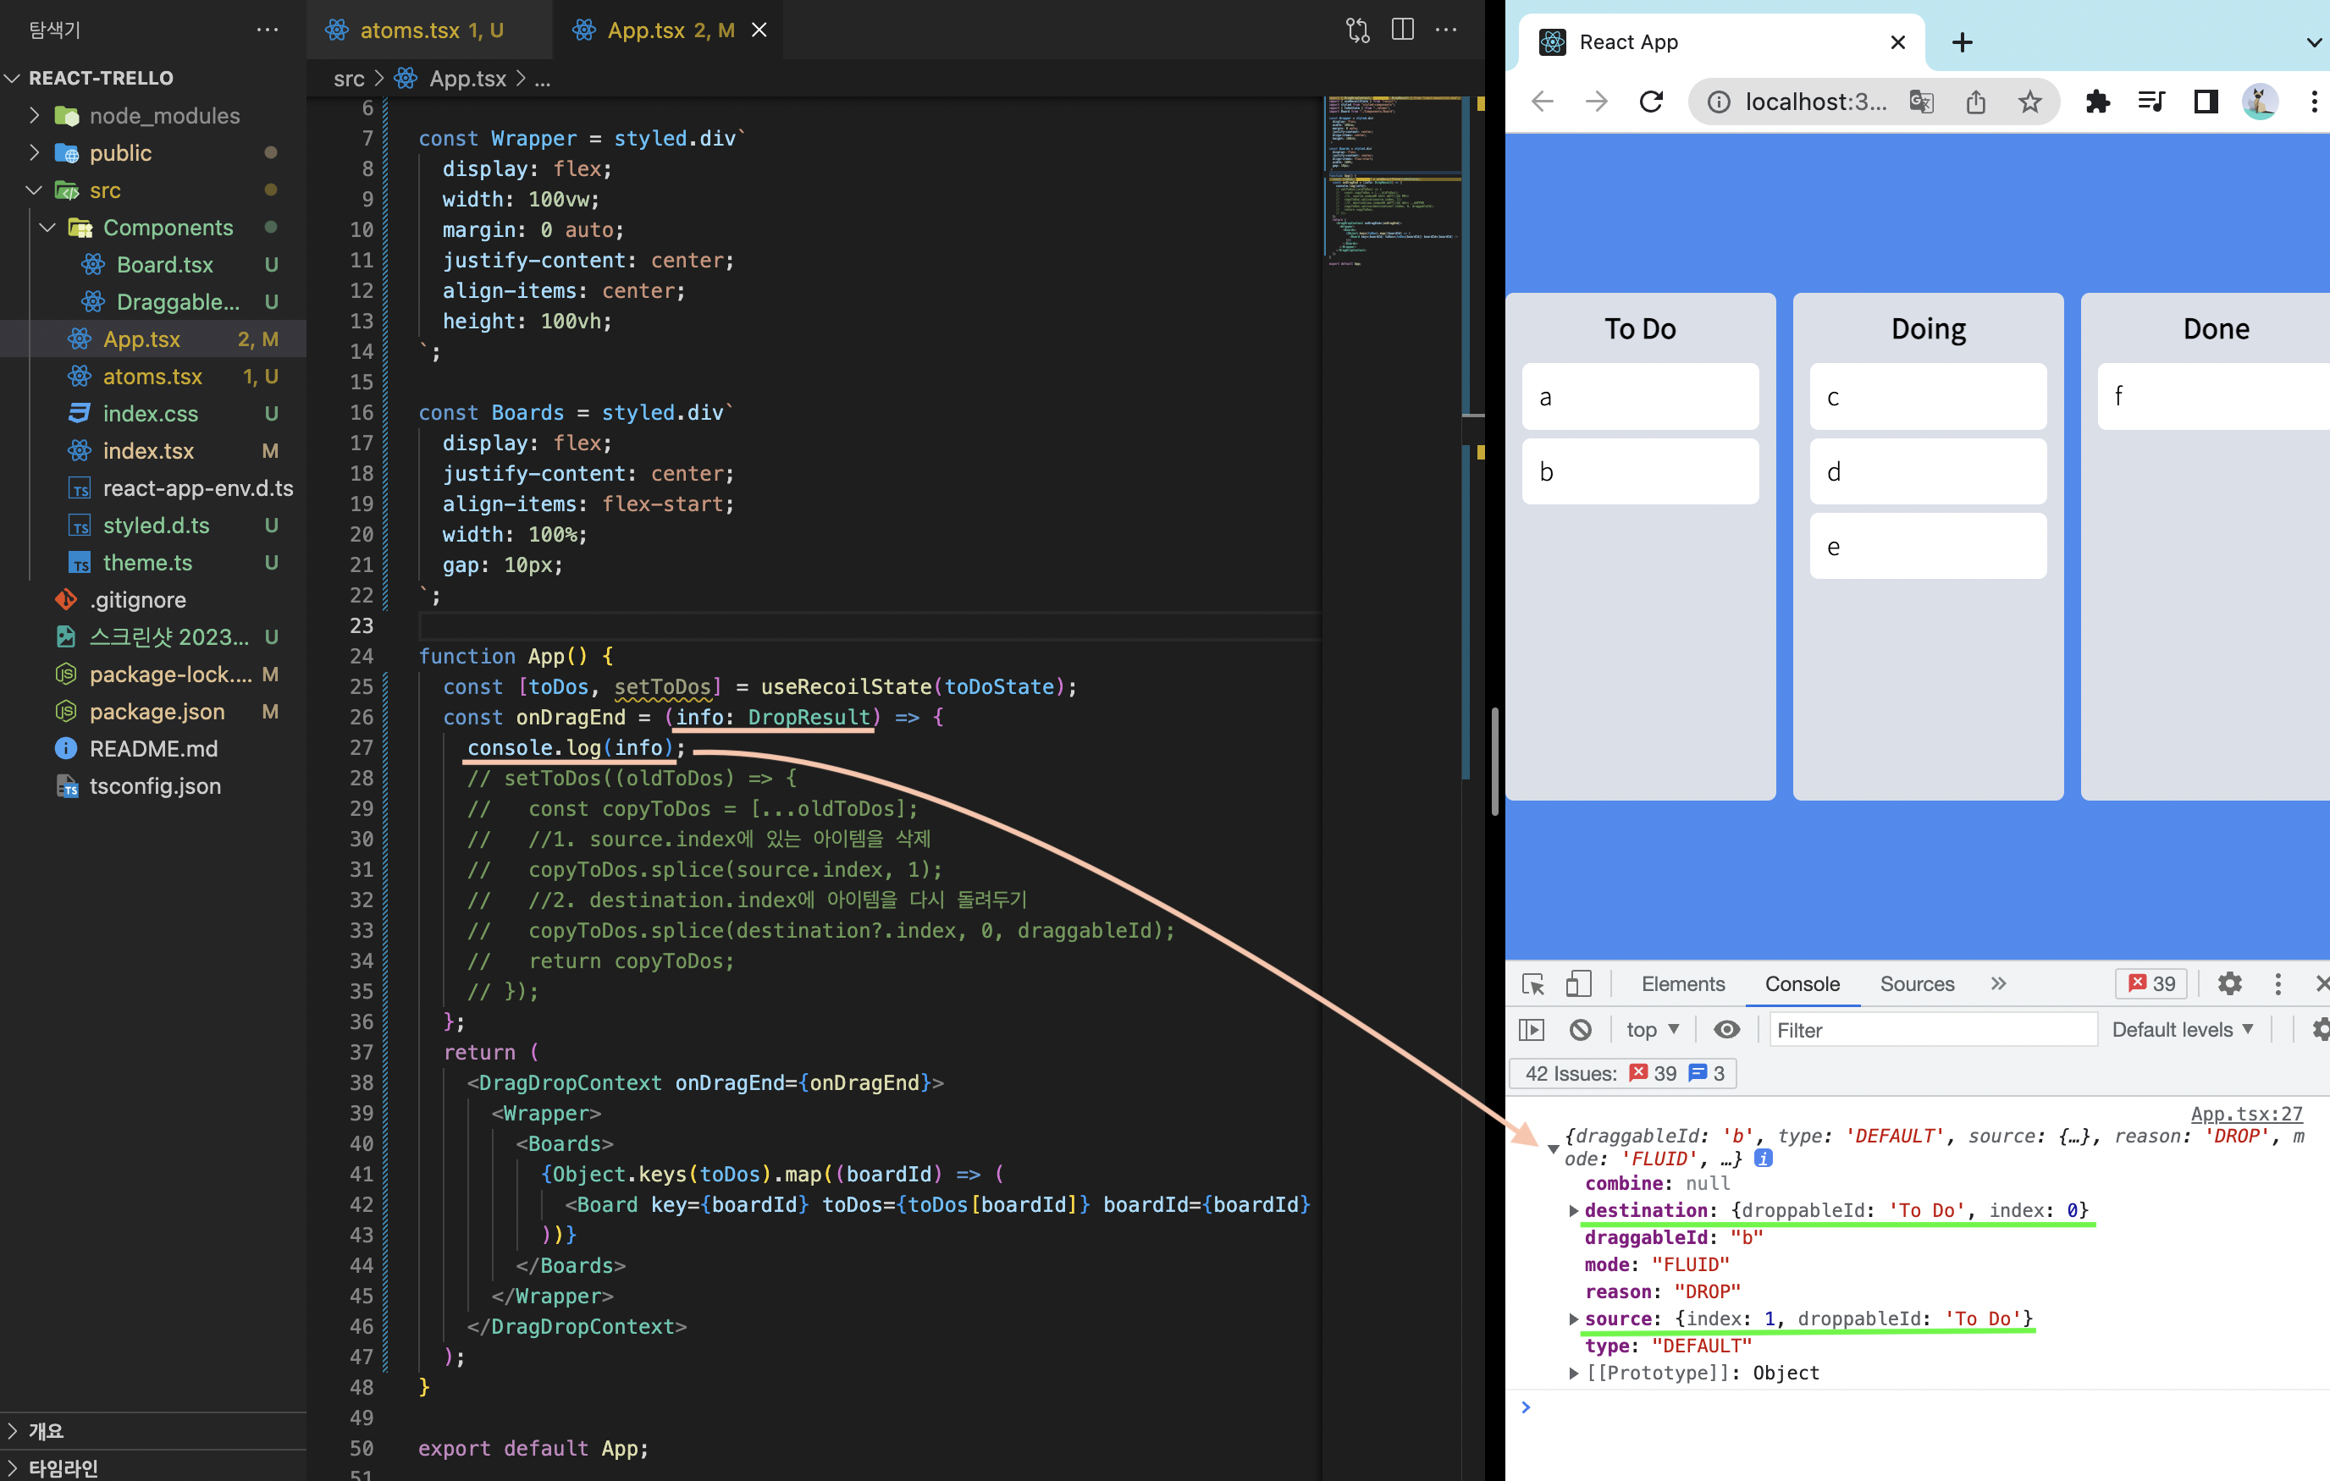This screenshot has height=1481, width=2330.
Task: Open the 'top' execution context dropdown
Action: (x=1651, y=1029)
